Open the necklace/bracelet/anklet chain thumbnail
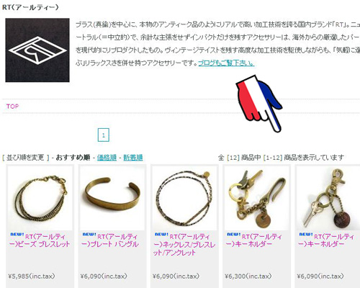 (184, 198)
